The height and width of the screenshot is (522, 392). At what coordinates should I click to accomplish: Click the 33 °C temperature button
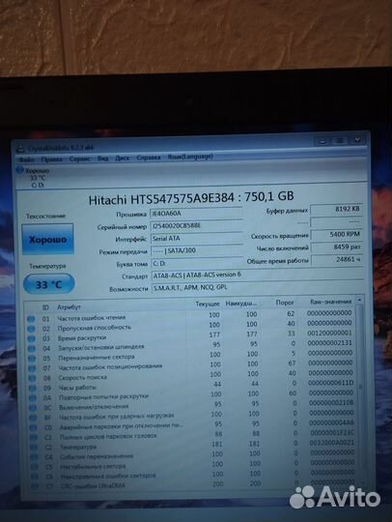pos(49,284)
